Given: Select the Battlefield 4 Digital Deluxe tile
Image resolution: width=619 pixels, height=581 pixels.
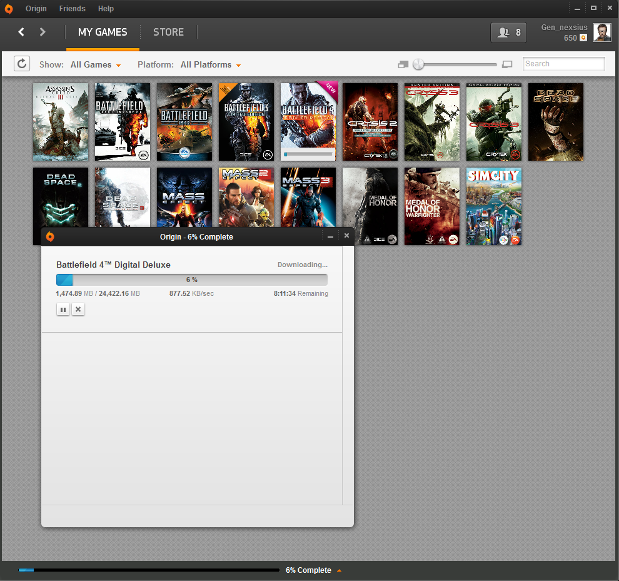Looking at the screenshot, I should tap(308, 122).
